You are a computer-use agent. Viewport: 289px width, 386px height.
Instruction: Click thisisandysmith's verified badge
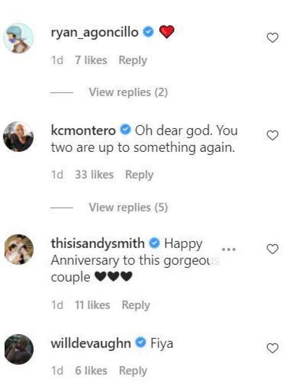click(x=154, y=243)
